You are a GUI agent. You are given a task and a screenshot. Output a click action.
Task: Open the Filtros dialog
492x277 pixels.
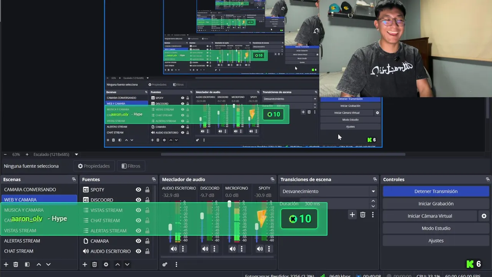131,166
